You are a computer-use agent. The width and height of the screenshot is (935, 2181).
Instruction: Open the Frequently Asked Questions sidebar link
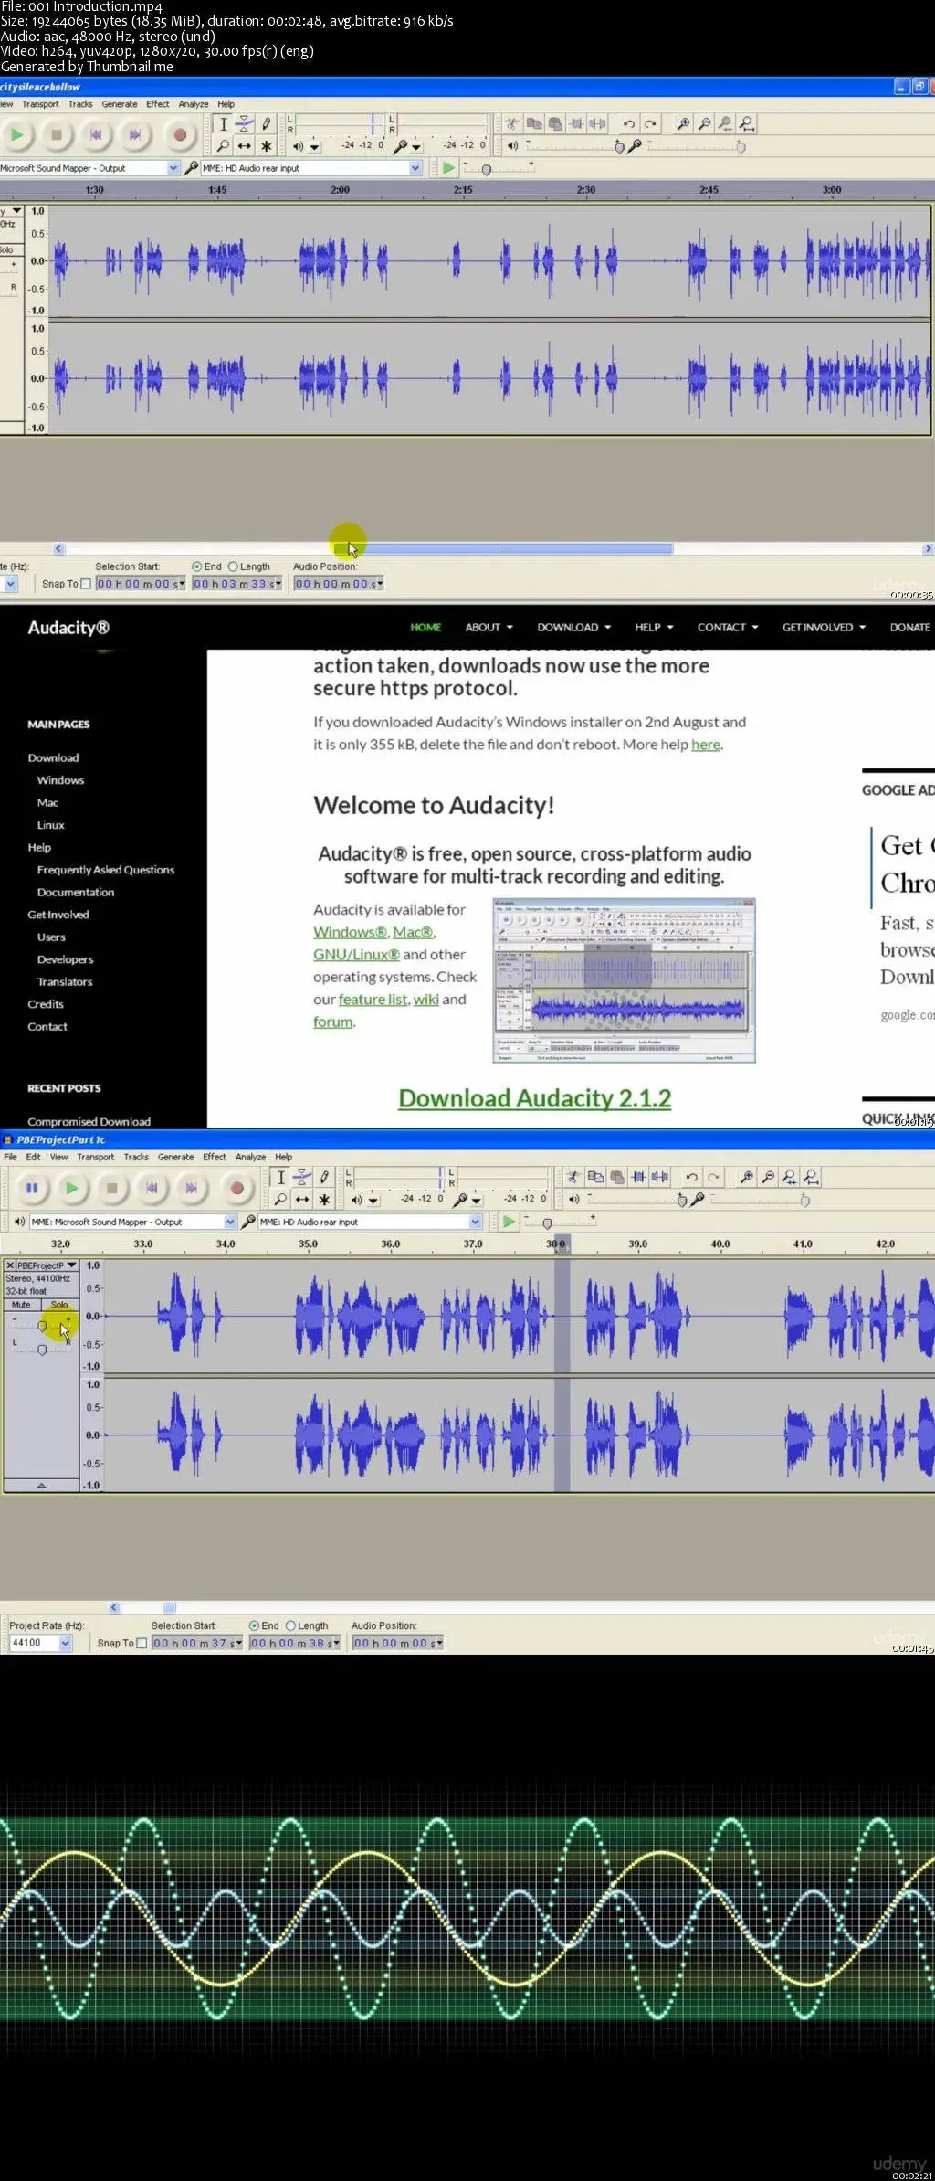click(x=106, y=870)
